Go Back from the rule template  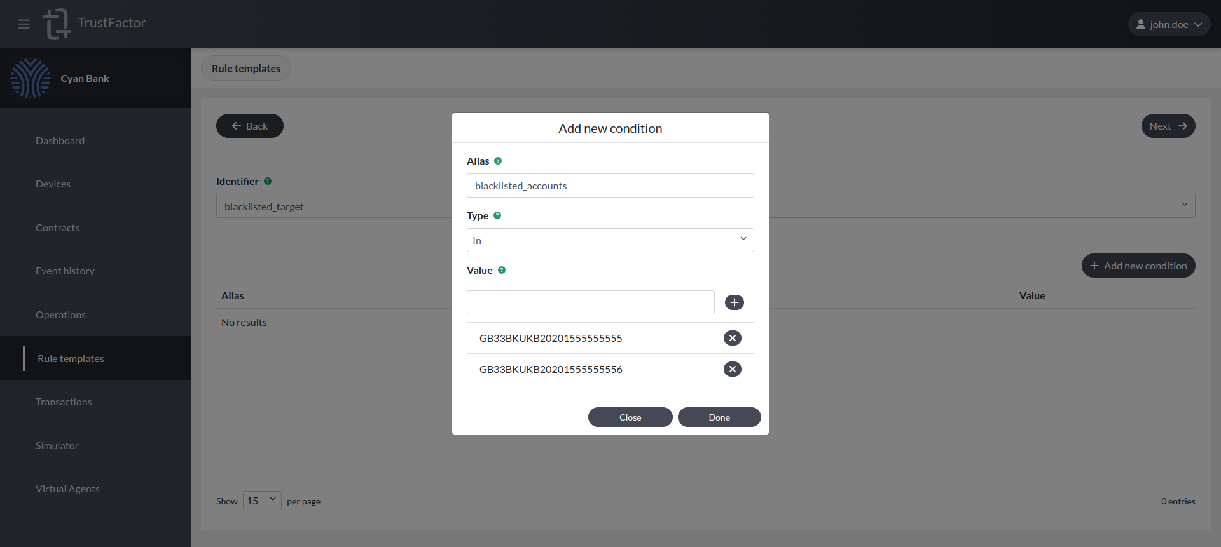(x=250, y=126)
